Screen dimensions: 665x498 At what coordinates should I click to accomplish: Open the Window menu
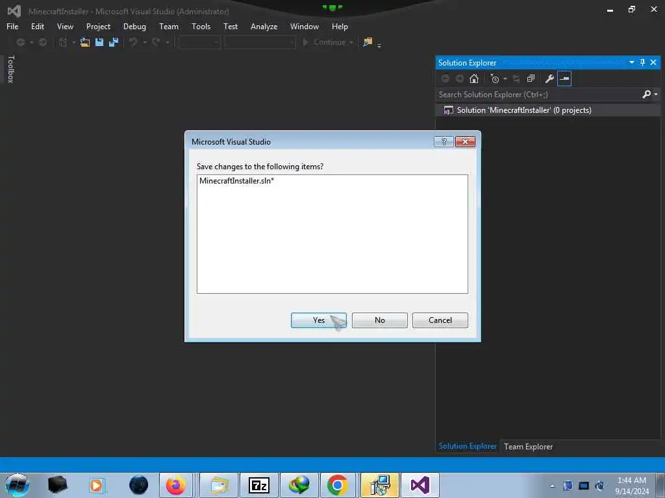pos(304,26)
